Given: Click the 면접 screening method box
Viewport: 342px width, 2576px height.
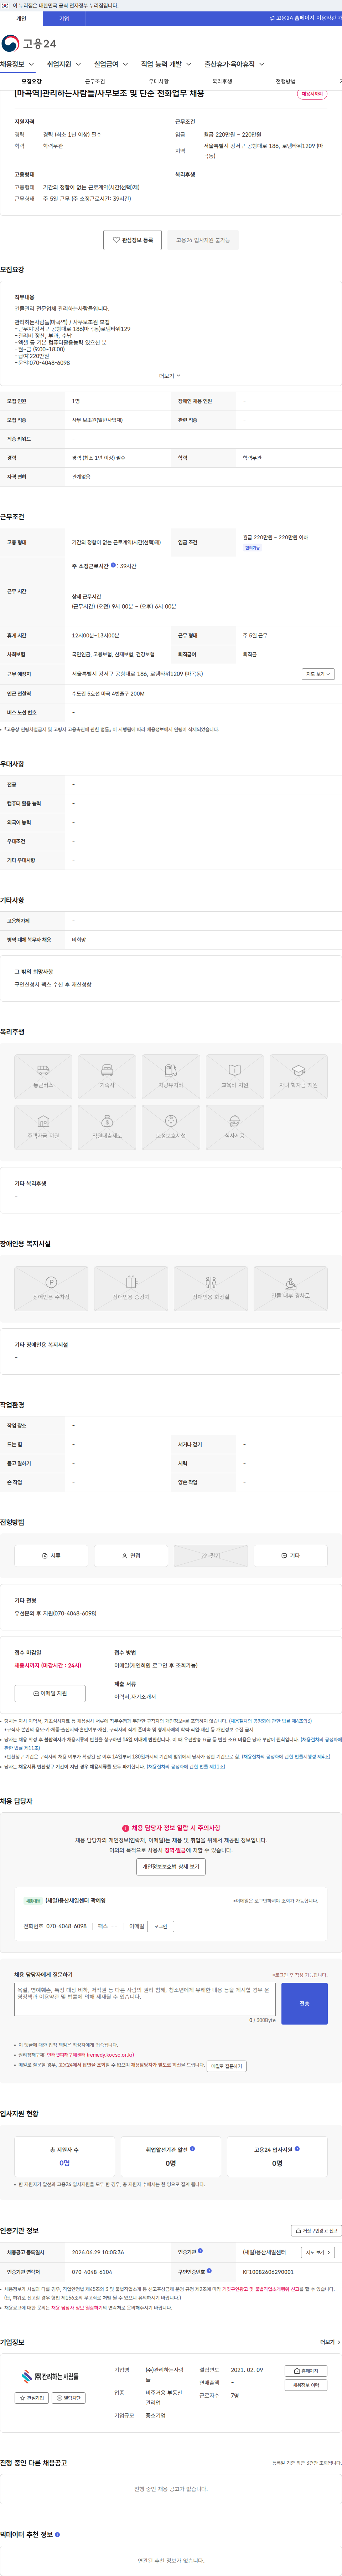Looking at the screenshot, I should [131, 1556].
